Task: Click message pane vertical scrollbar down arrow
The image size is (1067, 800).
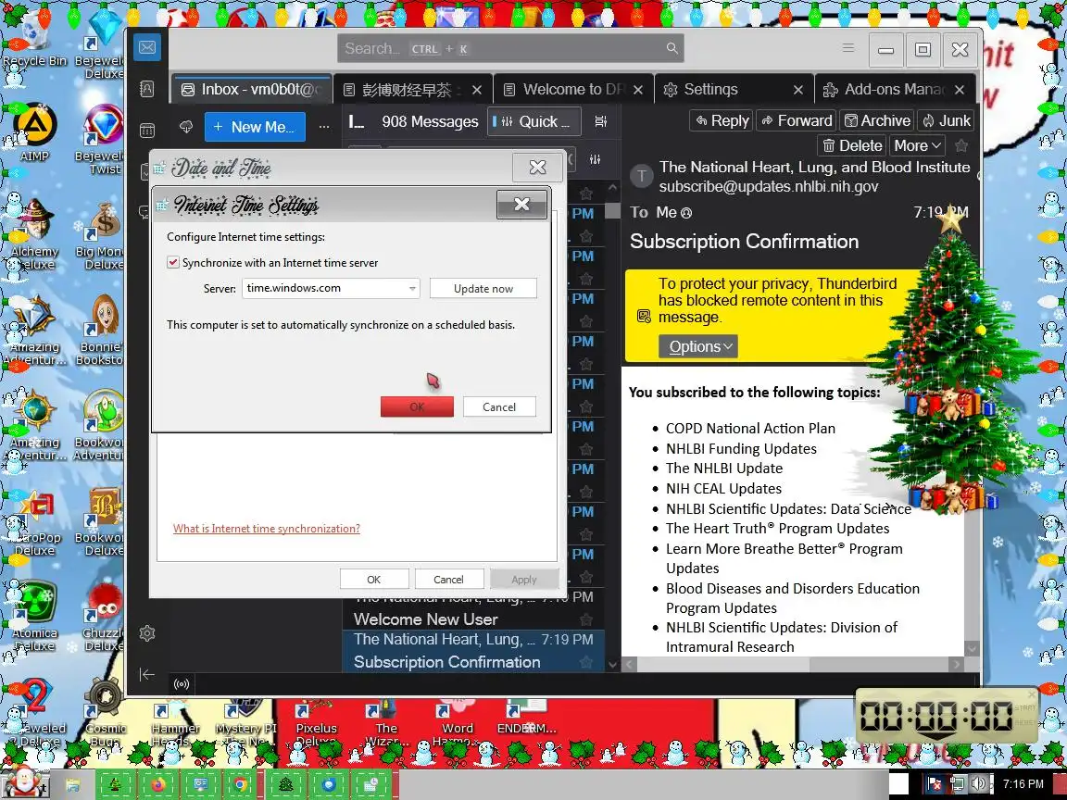Action: [x=973, y=649]
